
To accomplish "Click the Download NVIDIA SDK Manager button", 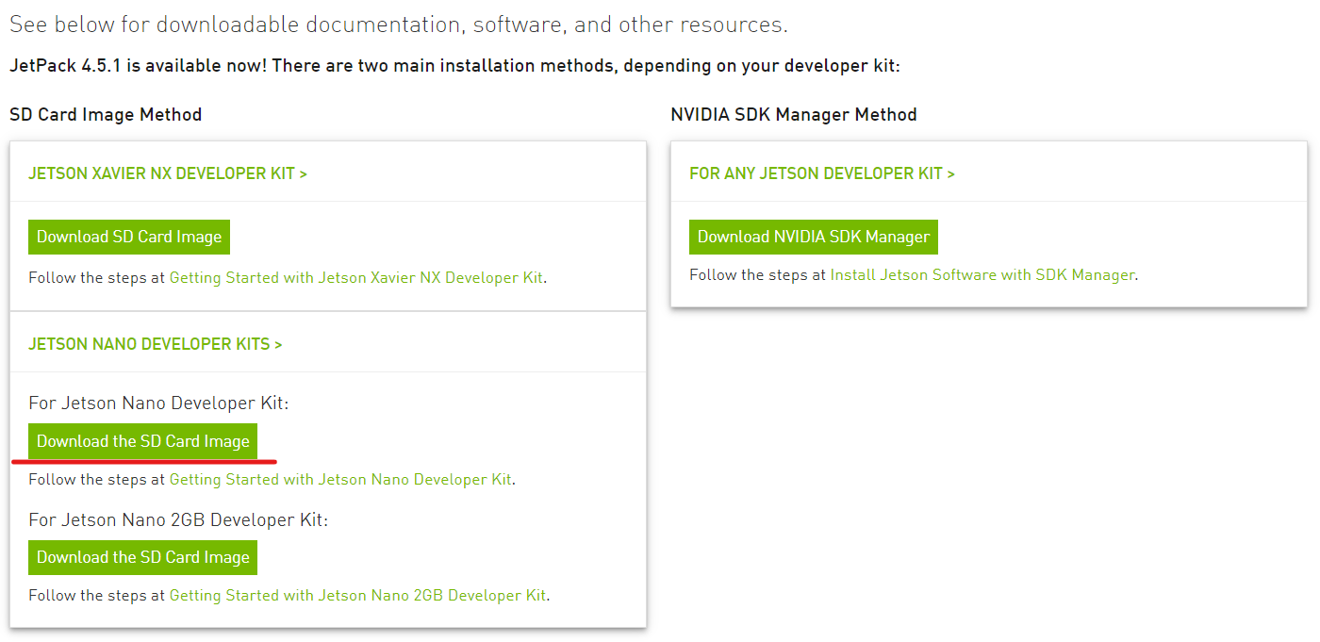I will (x=814, y=237).
